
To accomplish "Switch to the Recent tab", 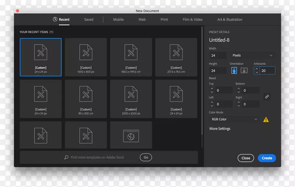I will click(64, 20).
